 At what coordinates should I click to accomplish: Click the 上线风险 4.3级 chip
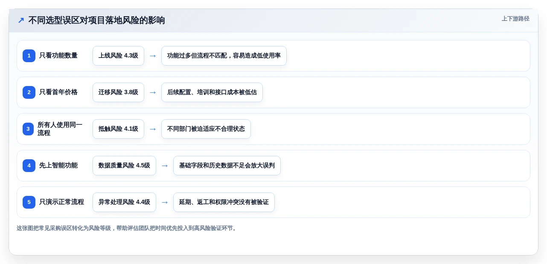pyautogui.click(x=118, y=56)
